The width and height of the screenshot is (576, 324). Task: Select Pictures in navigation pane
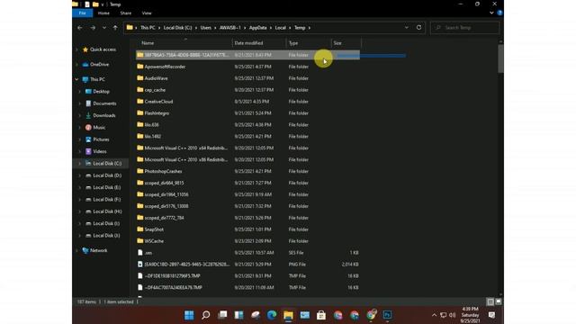[101, 139]
